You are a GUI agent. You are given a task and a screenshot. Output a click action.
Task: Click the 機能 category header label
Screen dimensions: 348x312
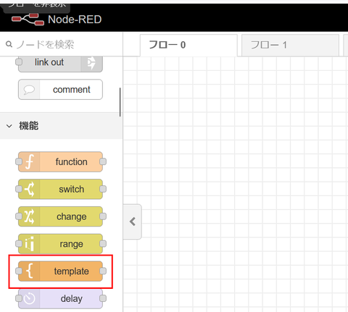pos(29,126)
